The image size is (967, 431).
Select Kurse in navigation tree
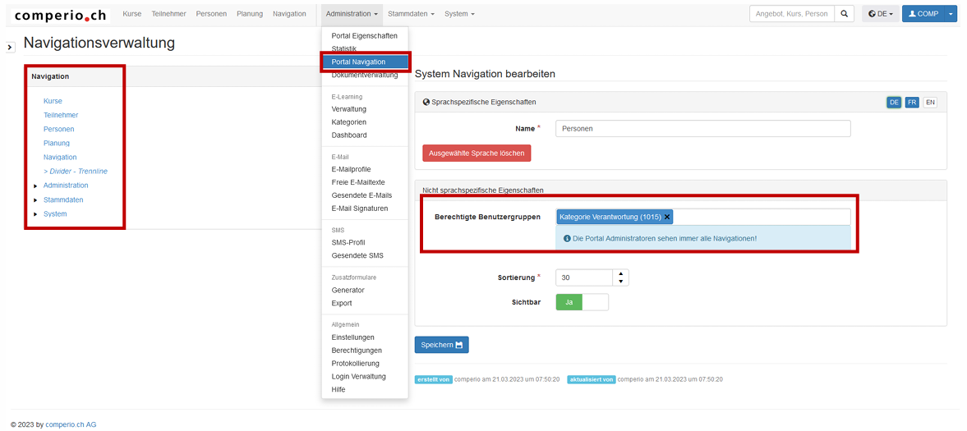53,101
